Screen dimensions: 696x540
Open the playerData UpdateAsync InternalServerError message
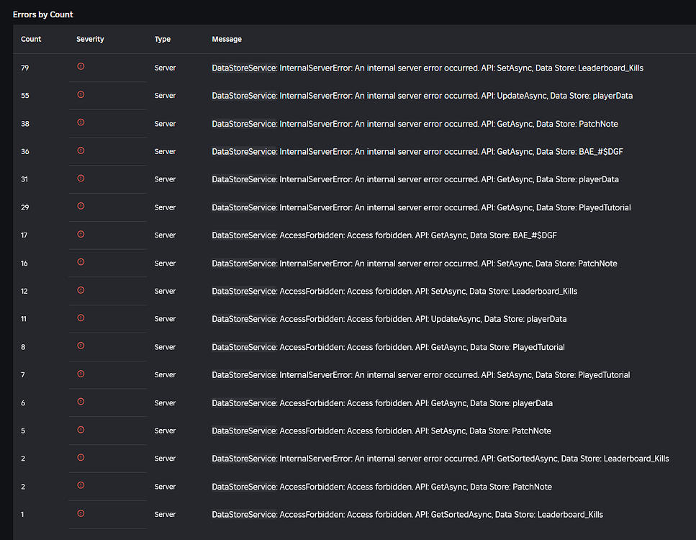pos(421,94)
